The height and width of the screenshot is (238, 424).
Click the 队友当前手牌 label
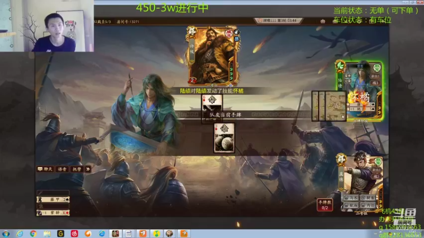(225, 115)
